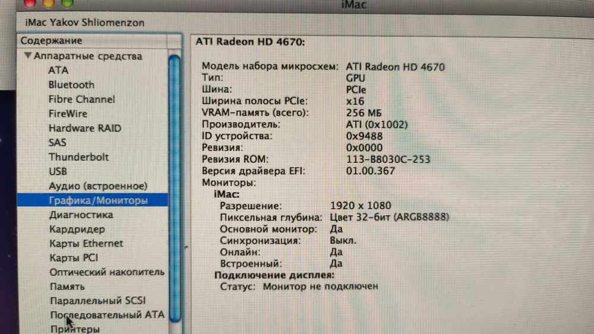The width and height of the screenshot is (594, 334).
Task: Click the Цвет 32-бит (ARGB8888) value
Action: click(390, 217)
